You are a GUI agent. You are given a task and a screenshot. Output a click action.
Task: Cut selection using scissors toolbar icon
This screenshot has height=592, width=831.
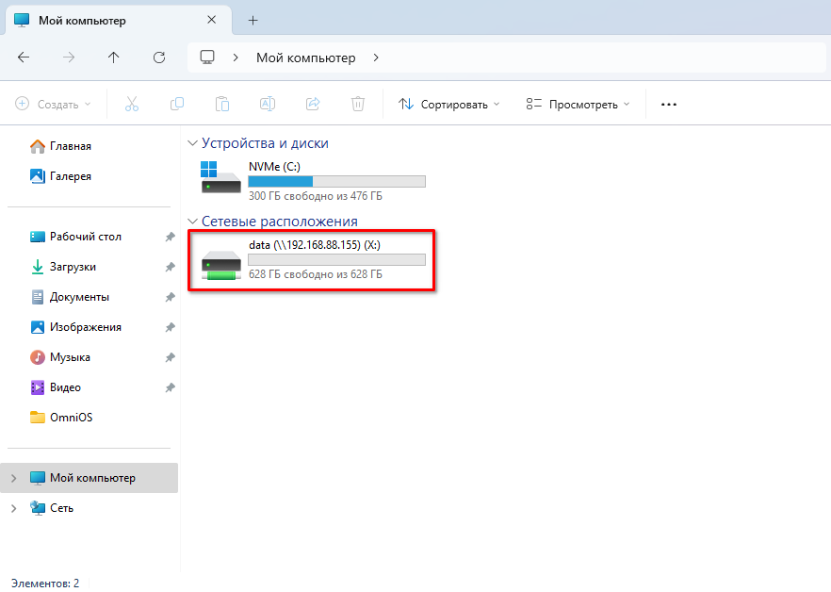point(132,104)
